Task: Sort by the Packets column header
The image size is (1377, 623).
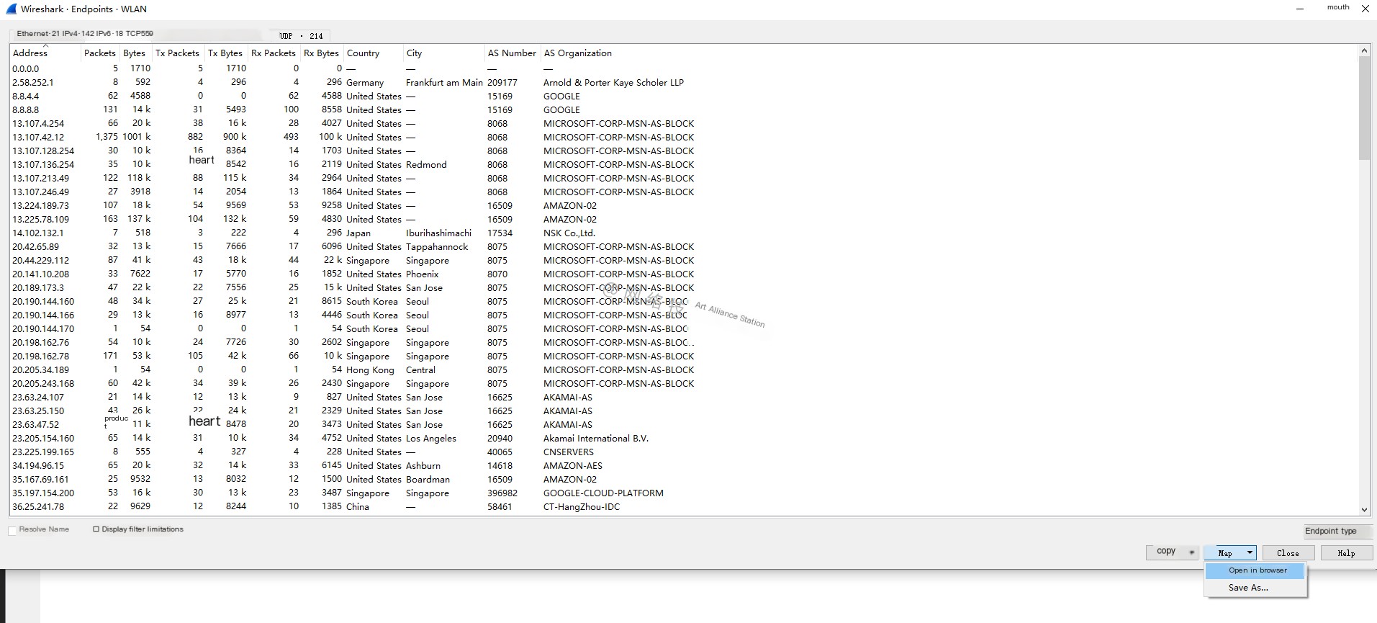Action: (x=99, y=53)
